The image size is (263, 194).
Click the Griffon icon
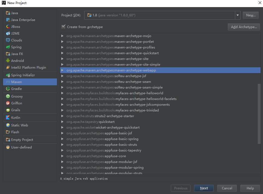pyautogui.click(x=8, y=103)
